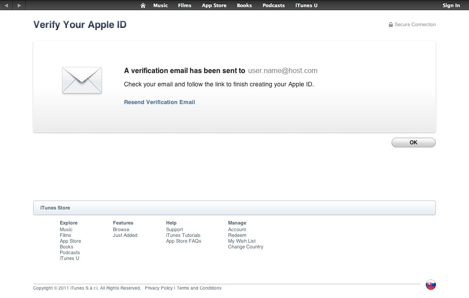The height and width of the screenshot is (298, 469).
Task: Go back with the left arrow button
Action: (6, 5)
